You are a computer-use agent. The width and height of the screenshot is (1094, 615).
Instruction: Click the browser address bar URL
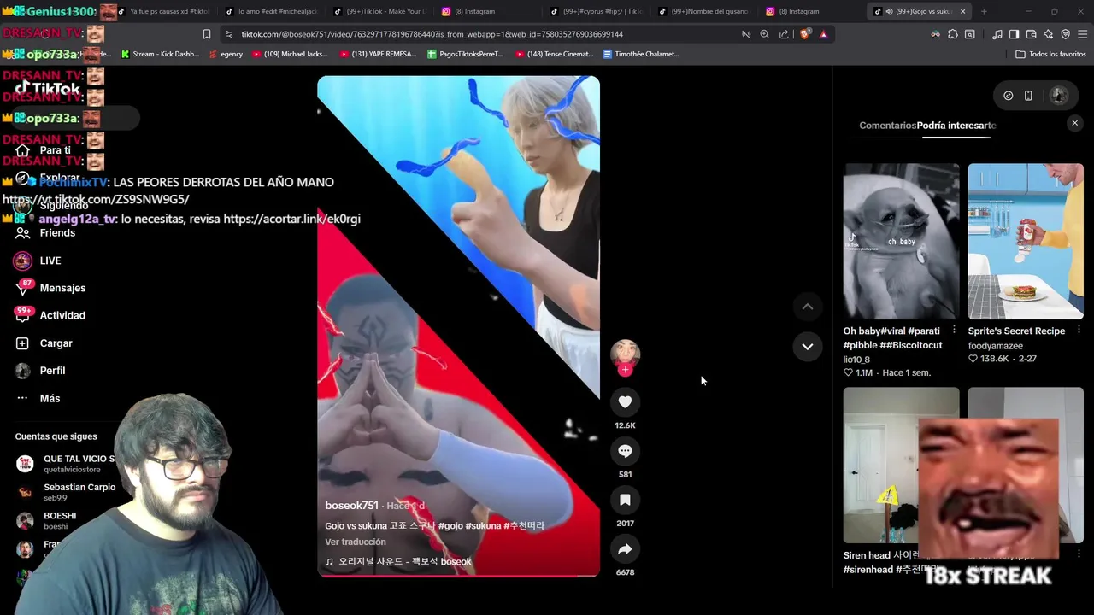coord(432,34)
